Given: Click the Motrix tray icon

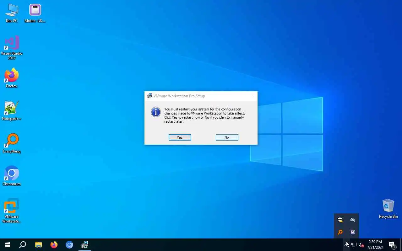Looking at the screenshot, I should [353, 232].
